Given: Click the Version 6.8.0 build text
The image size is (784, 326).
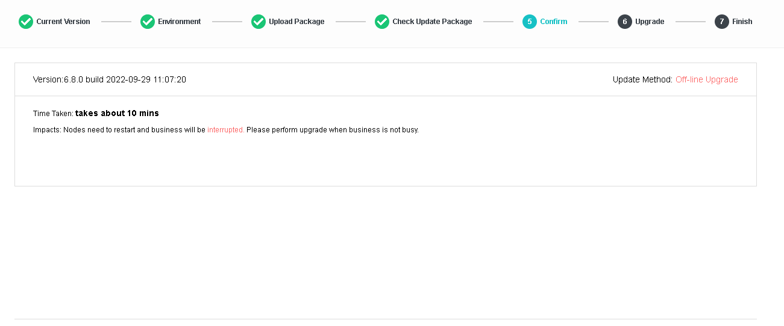Looking at the screenshot, I should coord(109,79).
